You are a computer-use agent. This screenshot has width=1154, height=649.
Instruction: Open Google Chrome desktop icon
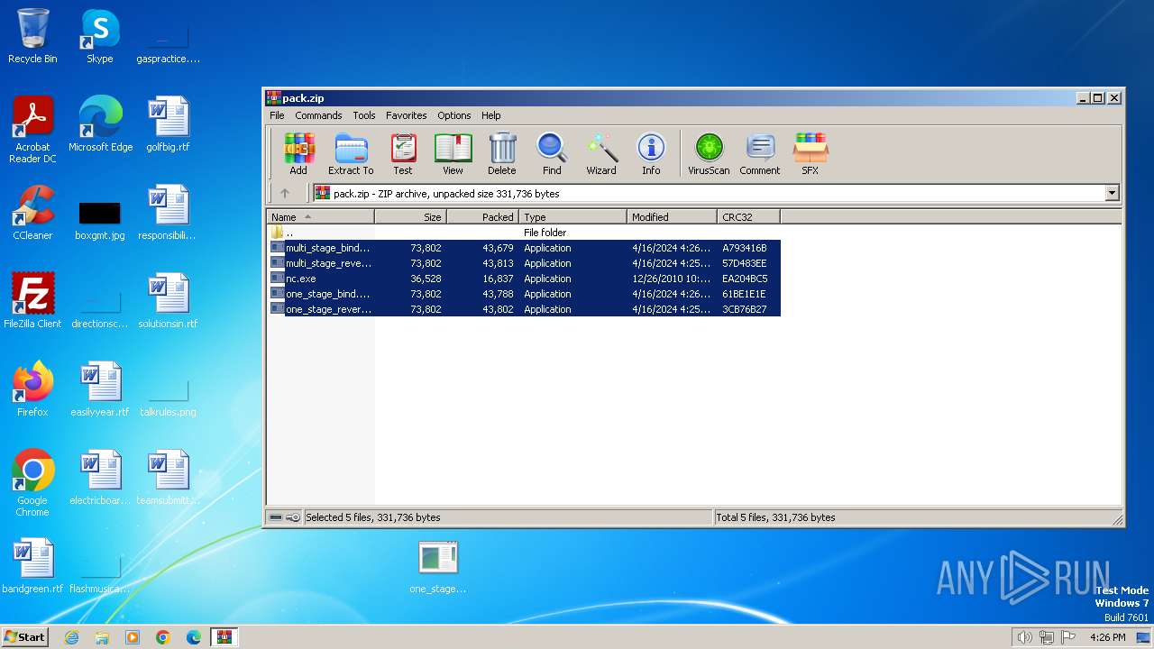(32, 483)
